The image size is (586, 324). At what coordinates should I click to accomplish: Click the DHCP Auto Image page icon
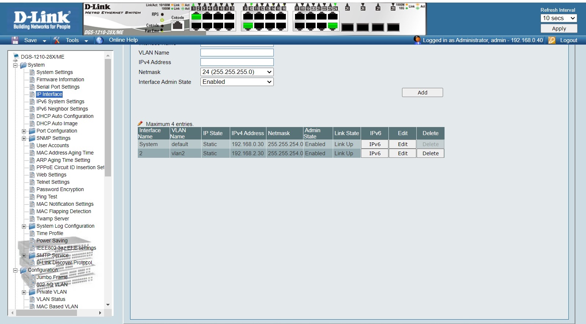click(32, 124)
